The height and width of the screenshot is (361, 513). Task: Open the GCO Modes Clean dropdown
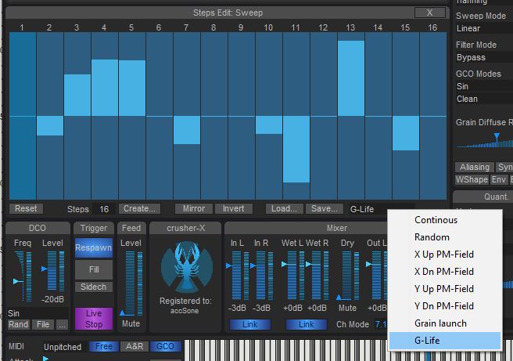tap(484, 99)
